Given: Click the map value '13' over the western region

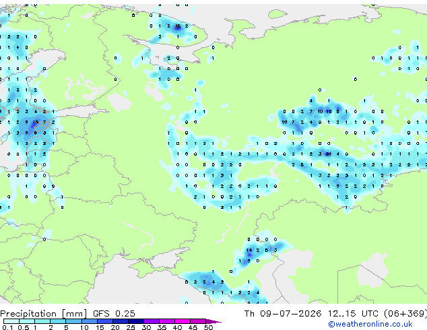Looking at the screenshot, I should click(36, 123).
